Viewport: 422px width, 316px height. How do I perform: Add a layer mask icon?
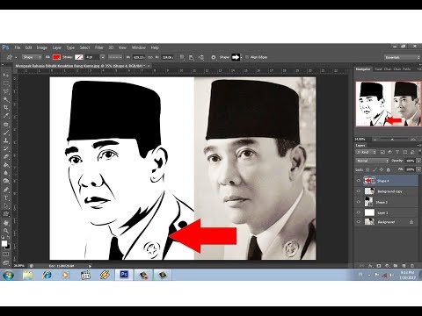(x=379, y=266)
